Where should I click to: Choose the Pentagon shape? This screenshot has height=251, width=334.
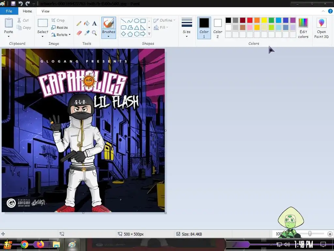(x=130, y=34)
